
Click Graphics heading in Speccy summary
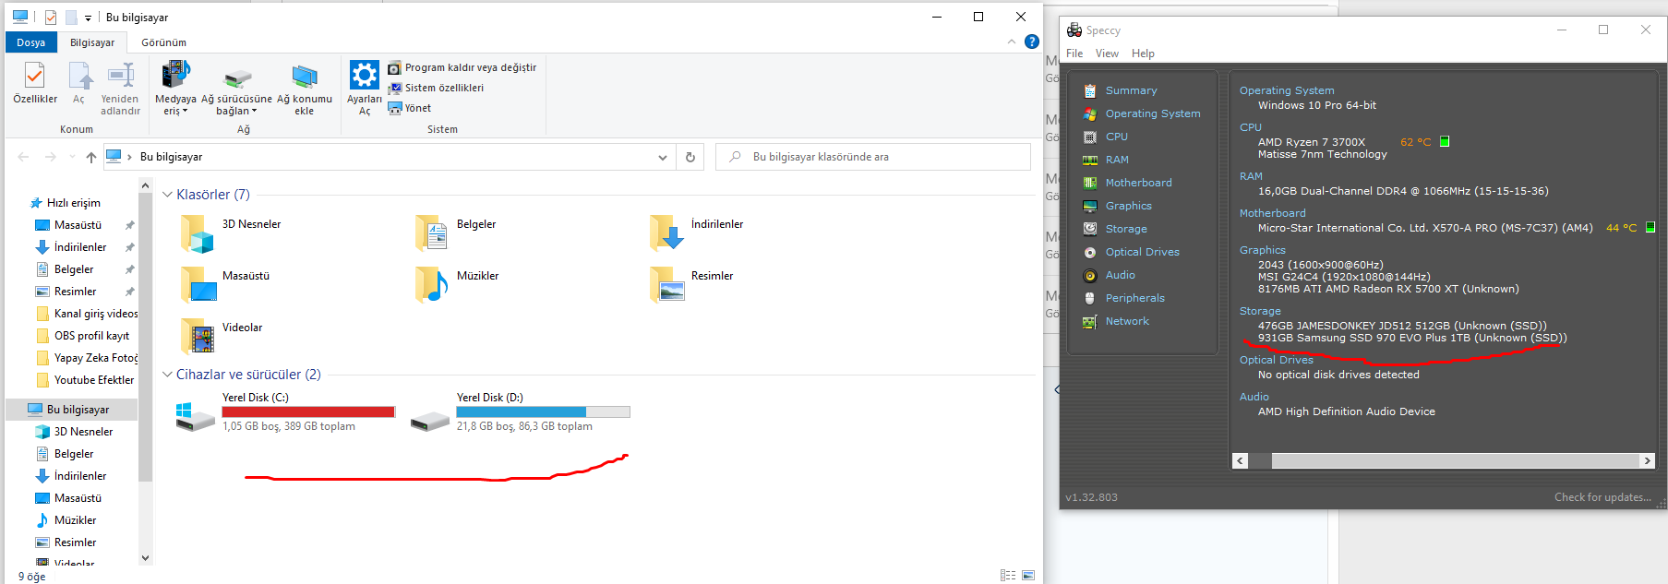coord(1262,250)
